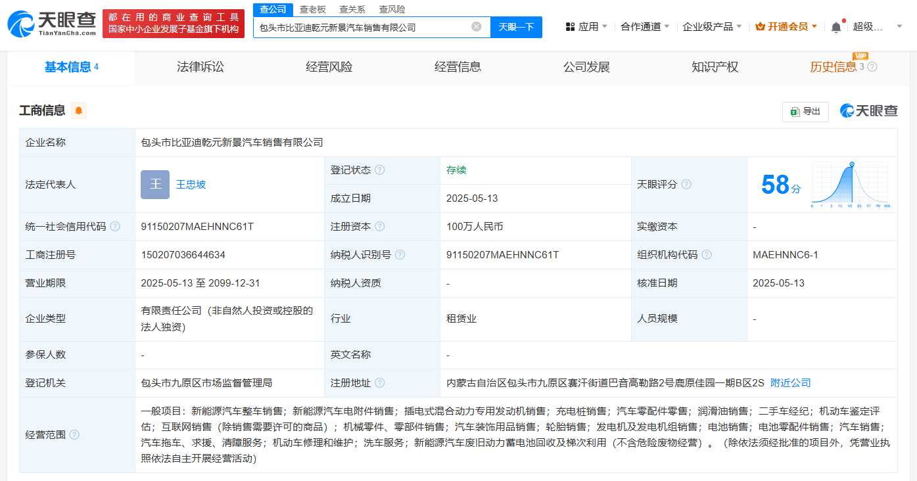Click the 天眼查 logo beside export button

pos(868,111)
